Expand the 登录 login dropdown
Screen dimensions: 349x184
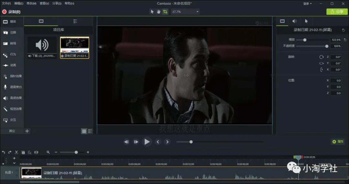click(307, 4)
